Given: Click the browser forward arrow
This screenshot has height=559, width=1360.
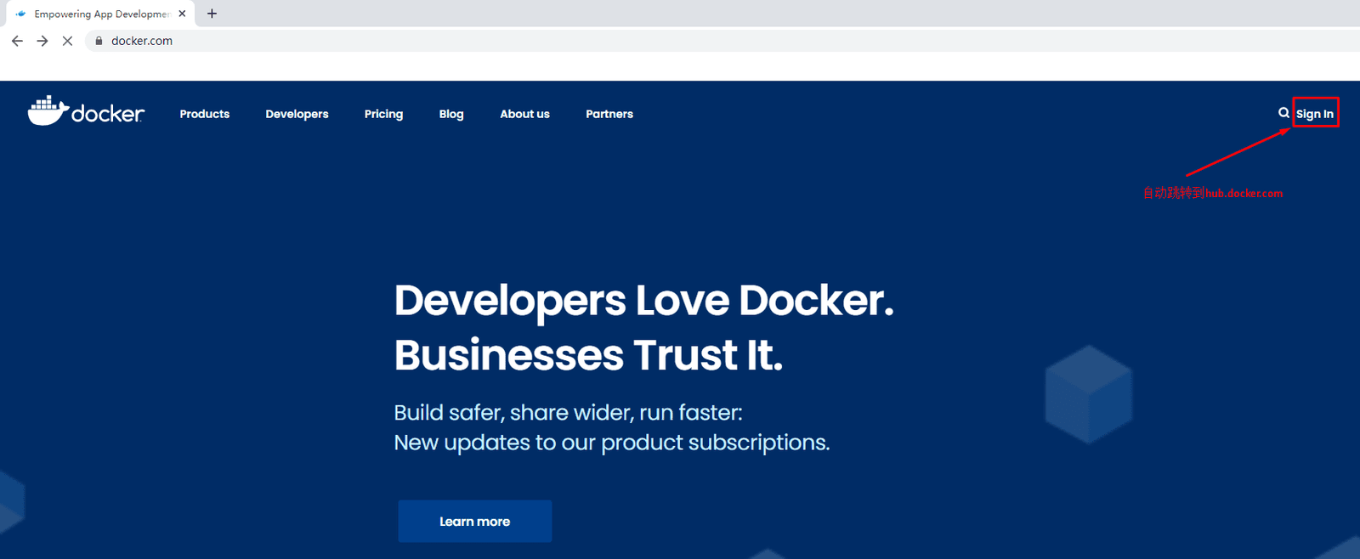Looking at the screenshot, I should tap(42, 41).
